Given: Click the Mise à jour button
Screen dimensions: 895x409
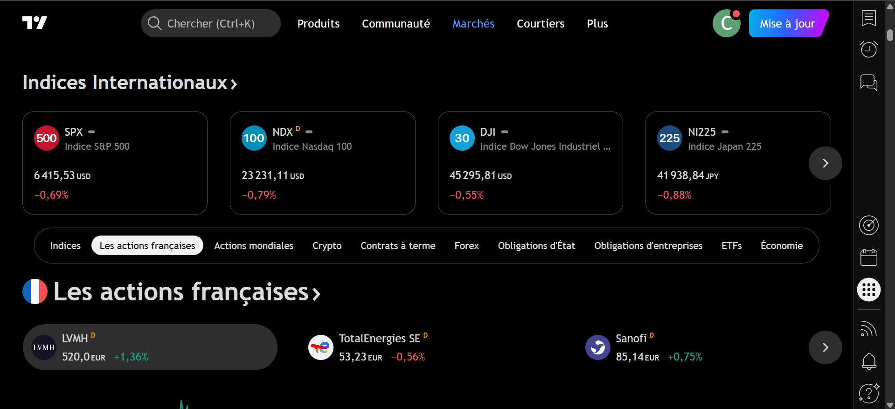Looking at the screenshot, I should [787, 23].
